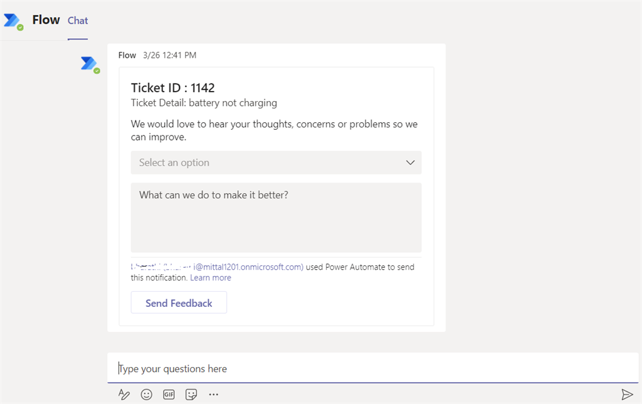Open the Learn more link
Image resolution: width=642 pixels, height=404 pixels.
click(x=211, y=277)
